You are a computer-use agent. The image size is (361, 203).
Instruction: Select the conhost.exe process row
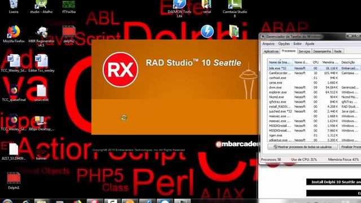314,78
